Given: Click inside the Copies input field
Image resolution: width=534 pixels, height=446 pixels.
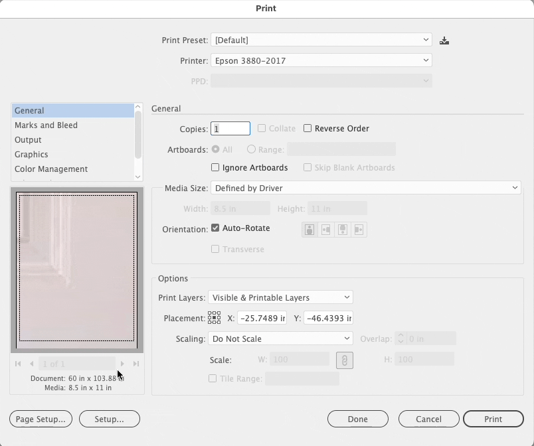Looking at the screenshot, I should (x=230, y=128).
